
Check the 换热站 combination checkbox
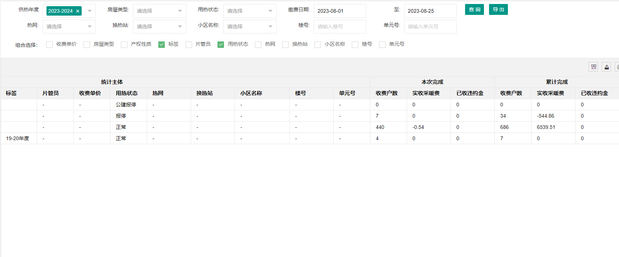tap(285, 44)
